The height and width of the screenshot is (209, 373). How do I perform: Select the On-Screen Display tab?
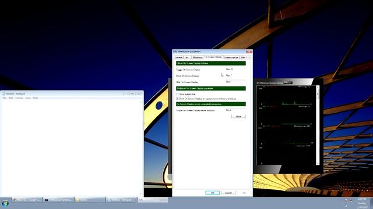[x=213, y=57]
